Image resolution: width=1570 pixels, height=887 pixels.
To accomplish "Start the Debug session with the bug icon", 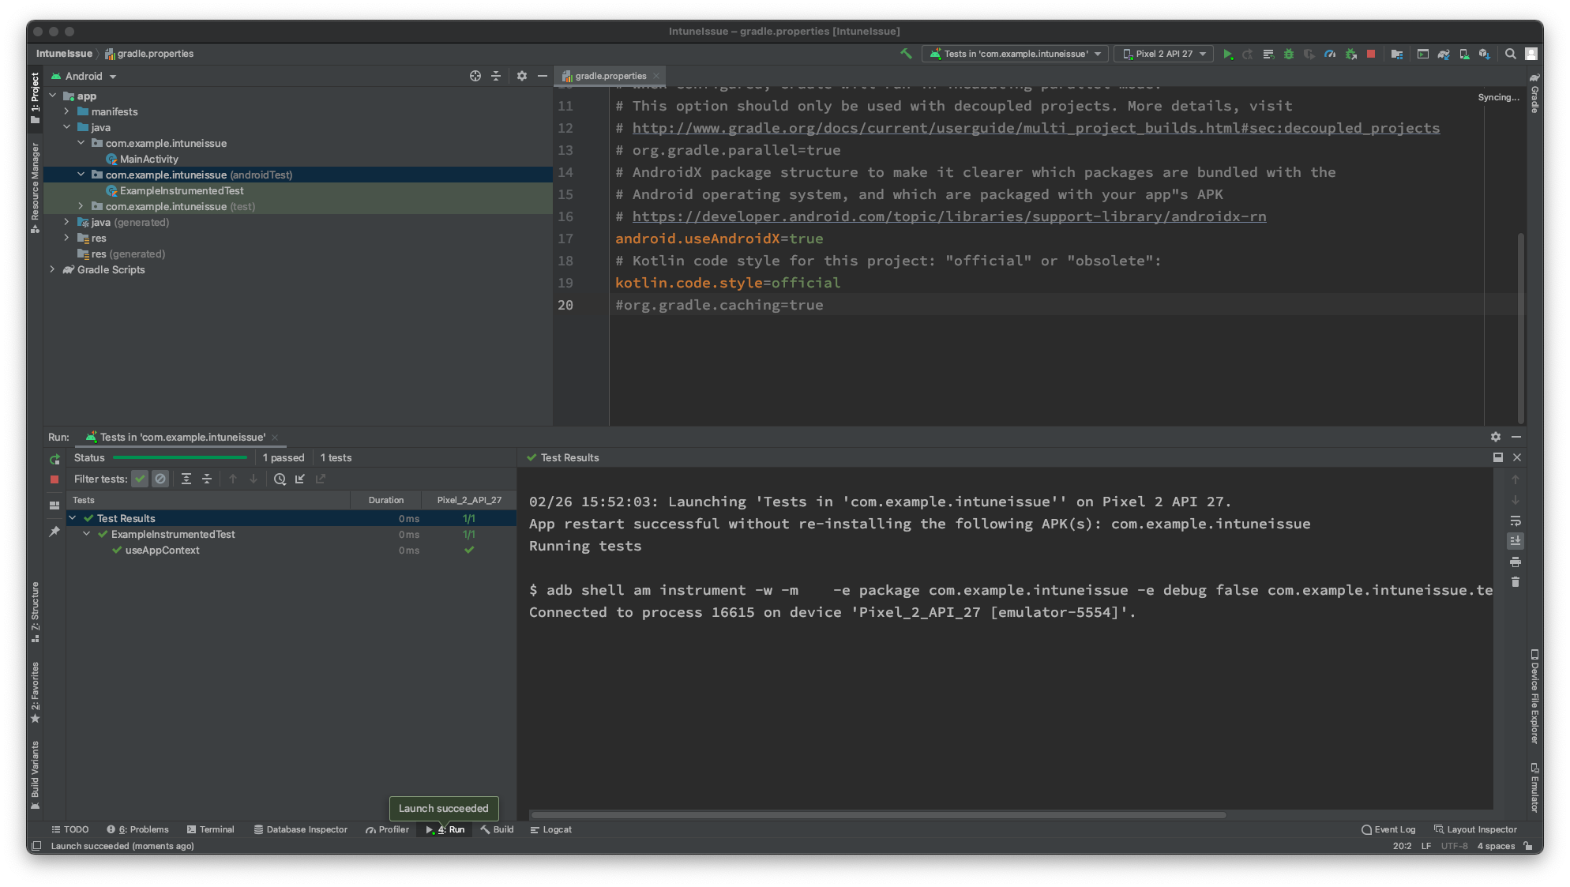I will pos(1289,54).
